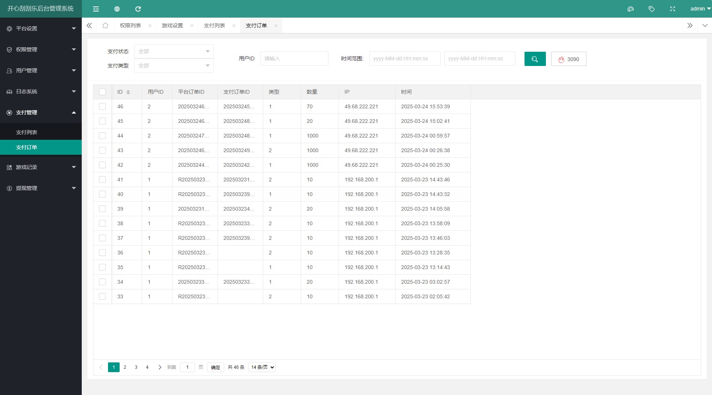712x395 pixels.
Task: Click 支付管理 yen icon
Action: pos(9,112)
